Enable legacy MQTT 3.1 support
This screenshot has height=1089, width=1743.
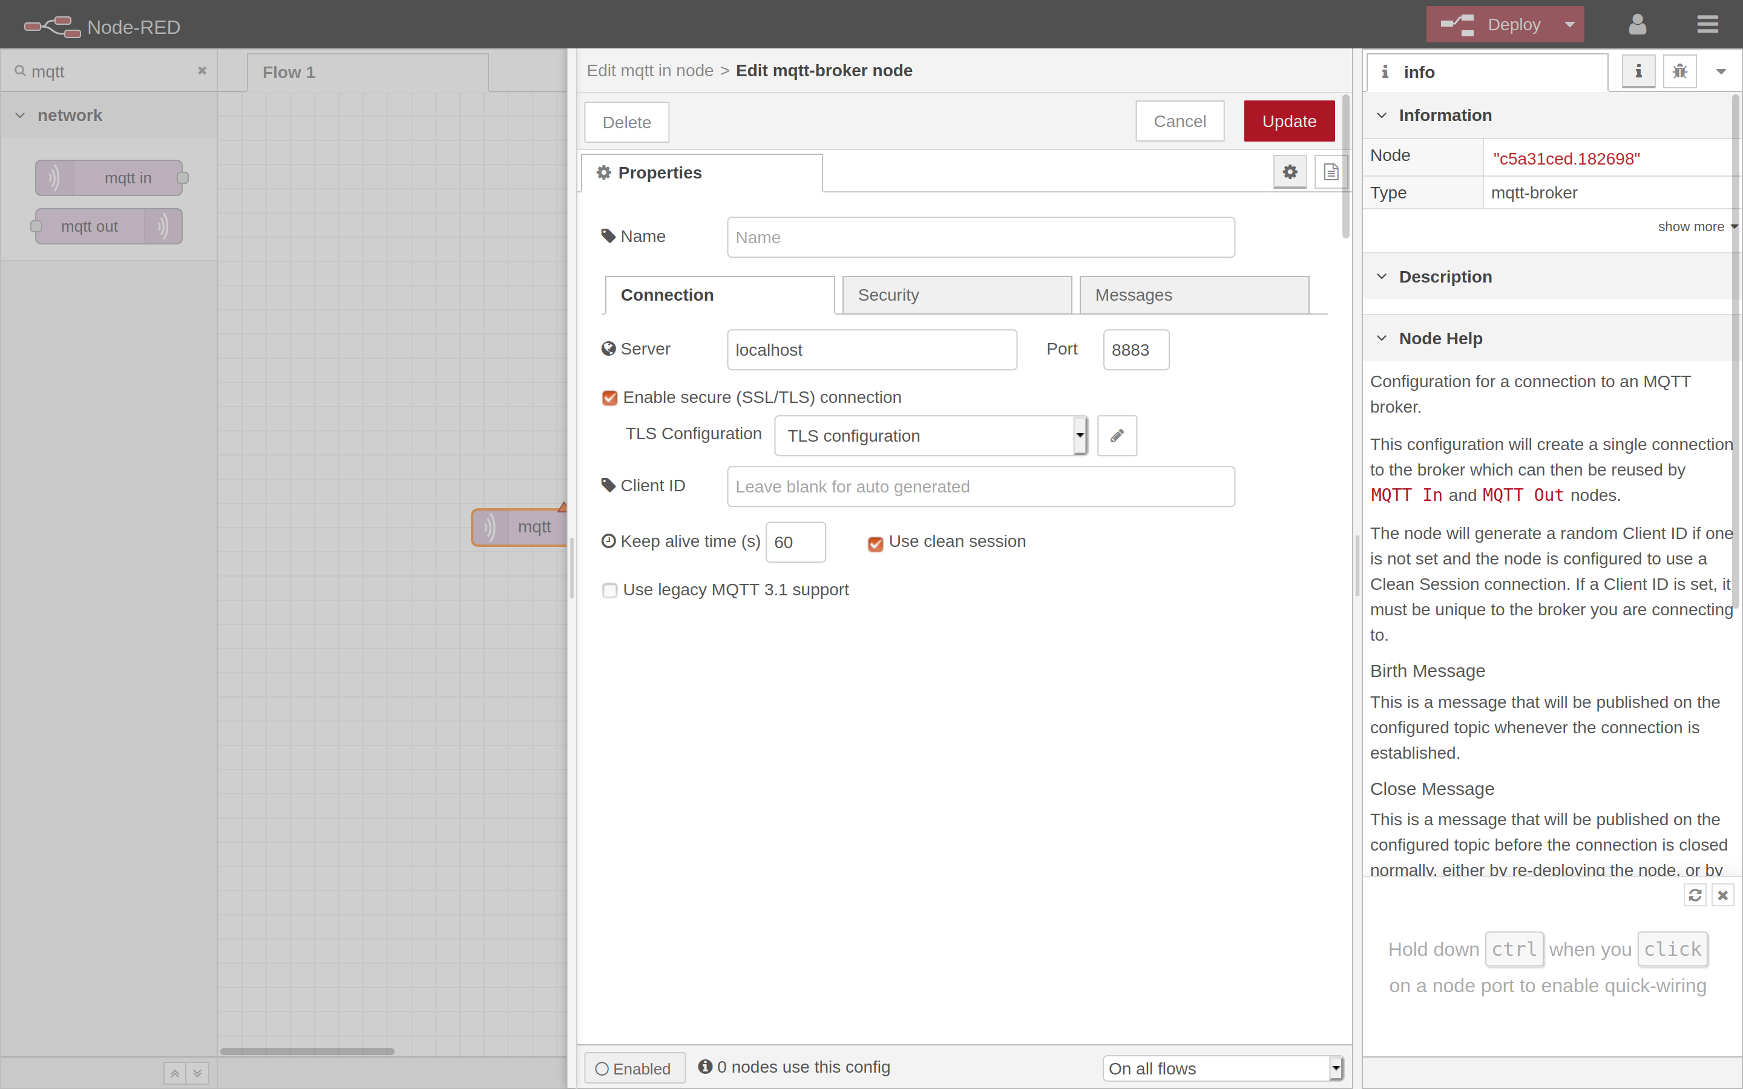[609, 589]
